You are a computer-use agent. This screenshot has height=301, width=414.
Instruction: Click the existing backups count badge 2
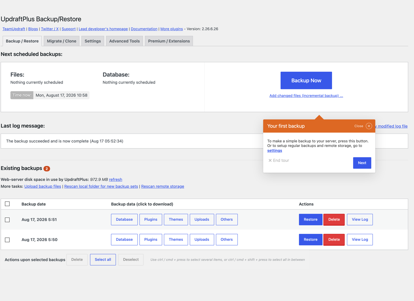[47, 169]
